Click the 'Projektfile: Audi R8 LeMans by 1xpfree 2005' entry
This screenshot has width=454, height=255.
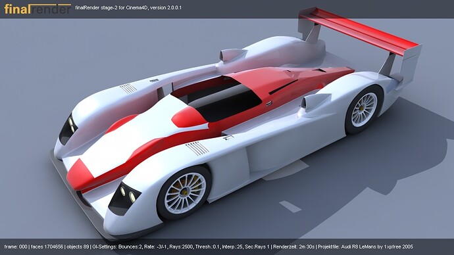pos(366,246)
